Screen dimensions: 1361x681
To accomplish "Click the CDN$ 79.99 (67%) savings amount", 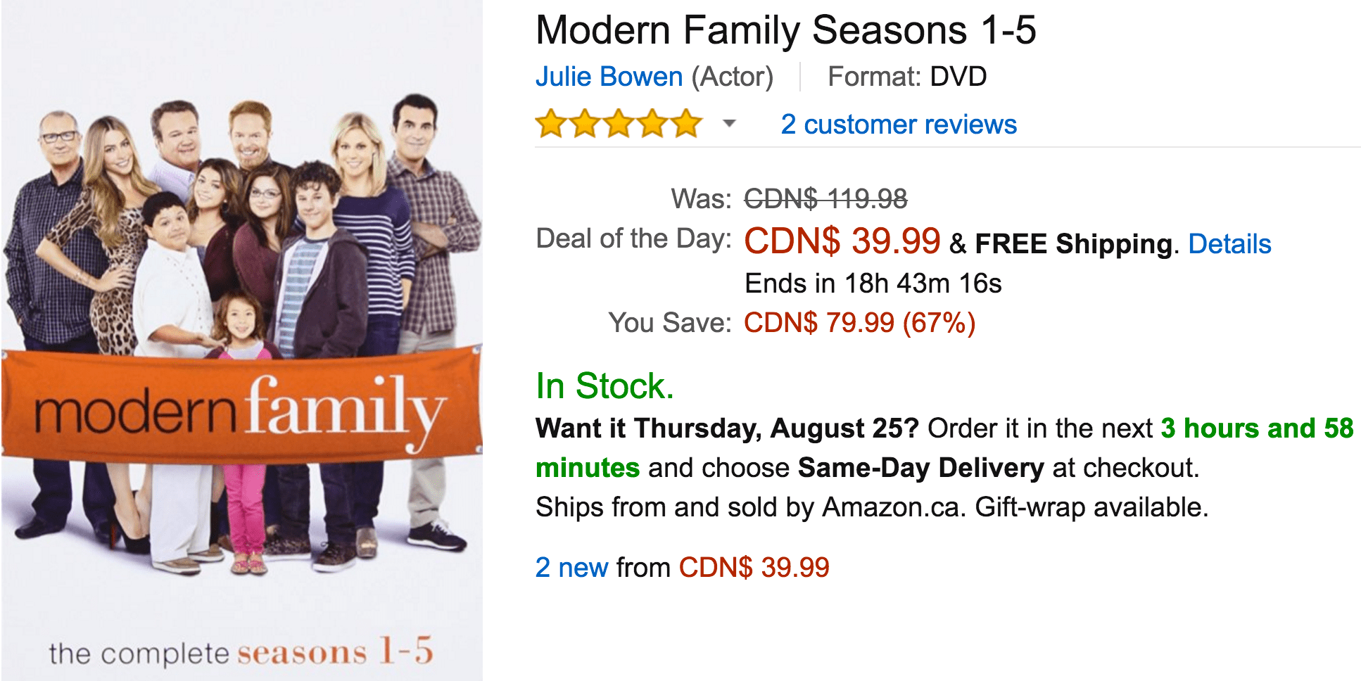I will click(x=860, y=323).
